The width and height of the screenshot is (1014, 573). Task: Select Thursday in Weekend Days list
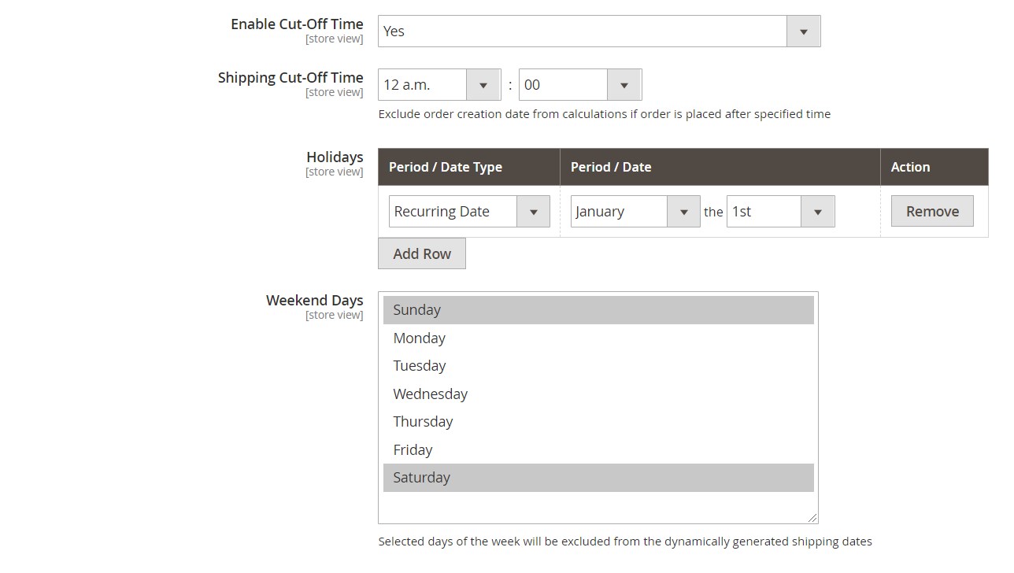(x=598, y=422)
